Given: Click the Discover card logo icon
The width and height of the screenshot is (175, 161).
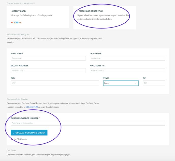Looking at the screenshot, I should coord(20,22).
